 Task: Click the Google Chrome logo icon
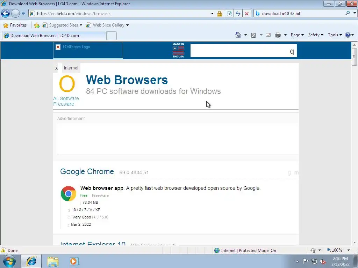click(68, 194)
